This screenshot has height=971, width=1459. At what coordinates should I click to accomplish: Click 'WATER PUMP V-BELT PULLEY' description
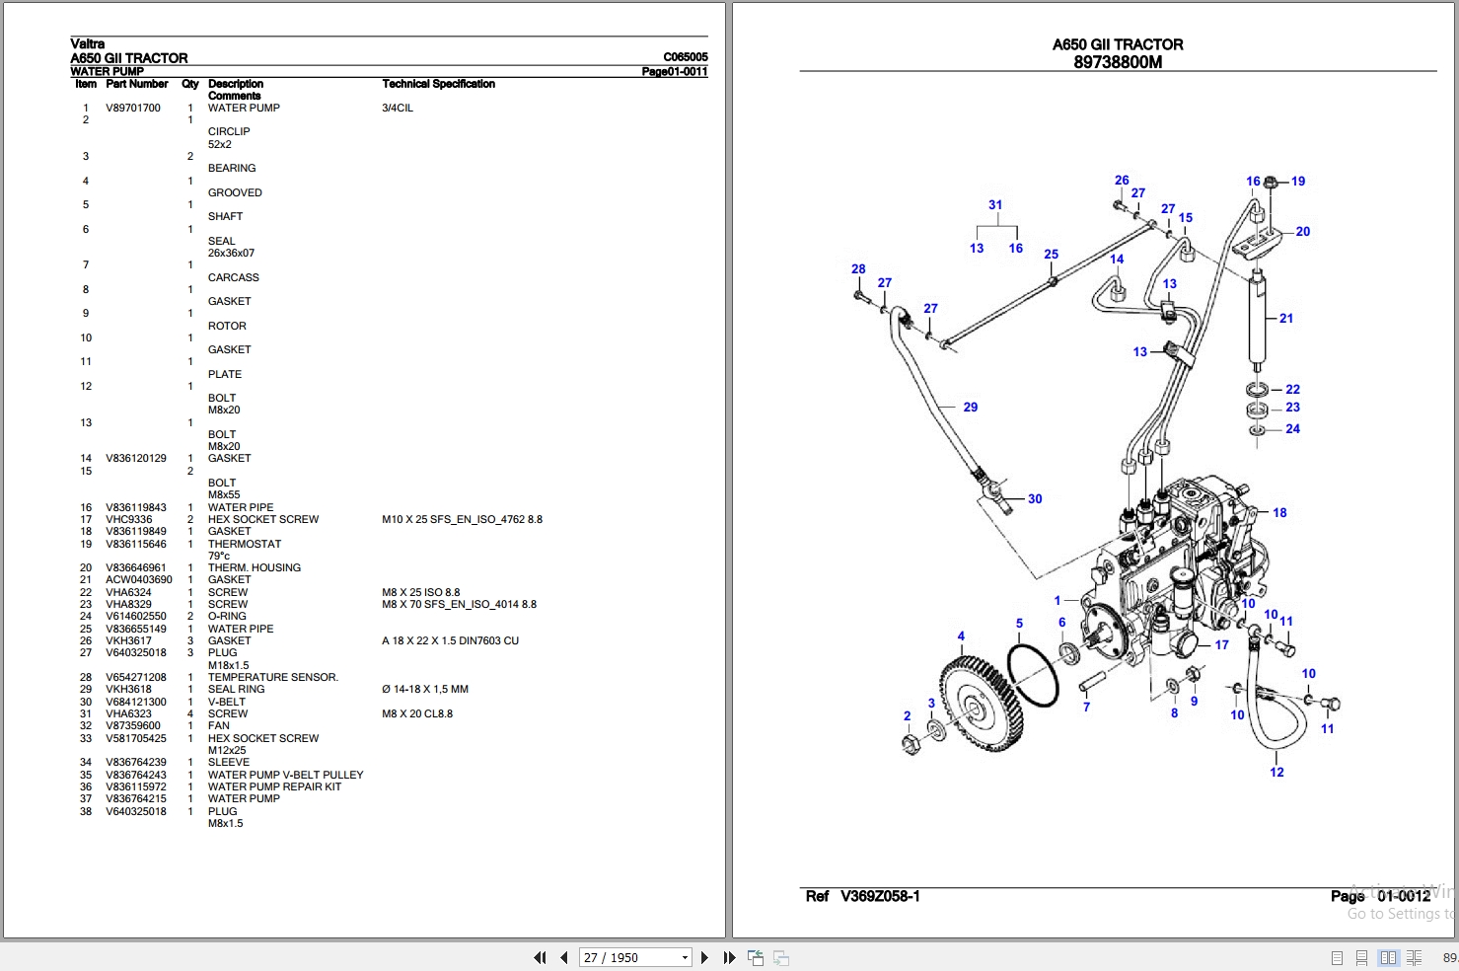286,775
